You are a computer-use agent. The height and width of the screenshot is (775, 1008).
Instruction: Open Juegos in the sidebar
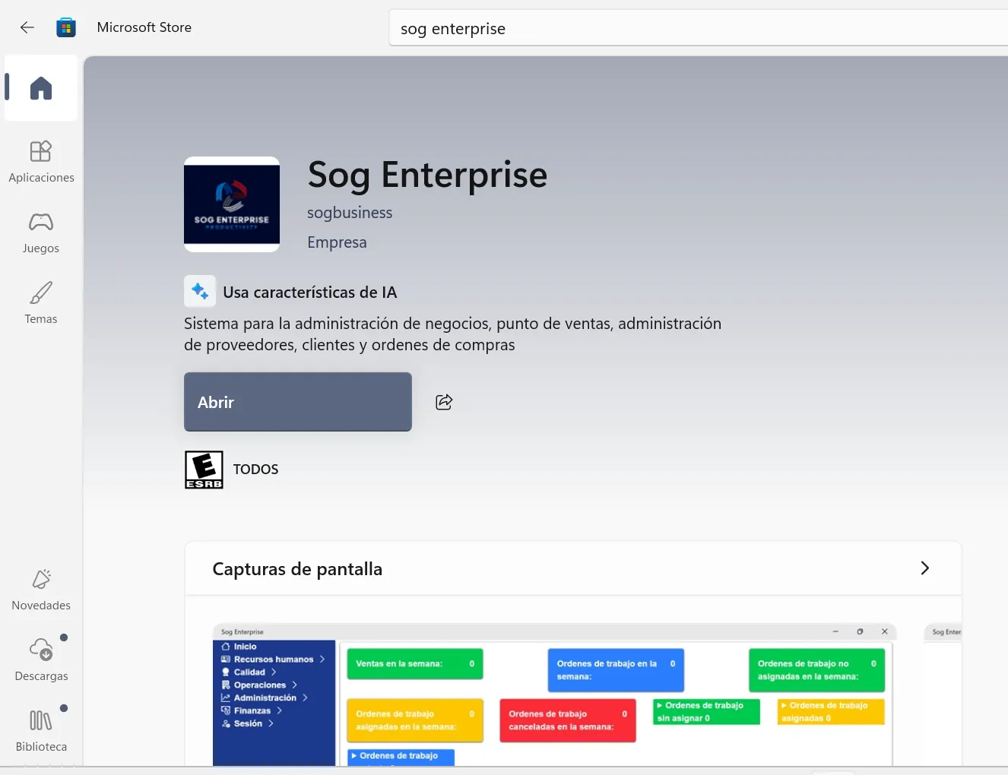point(41,232)
